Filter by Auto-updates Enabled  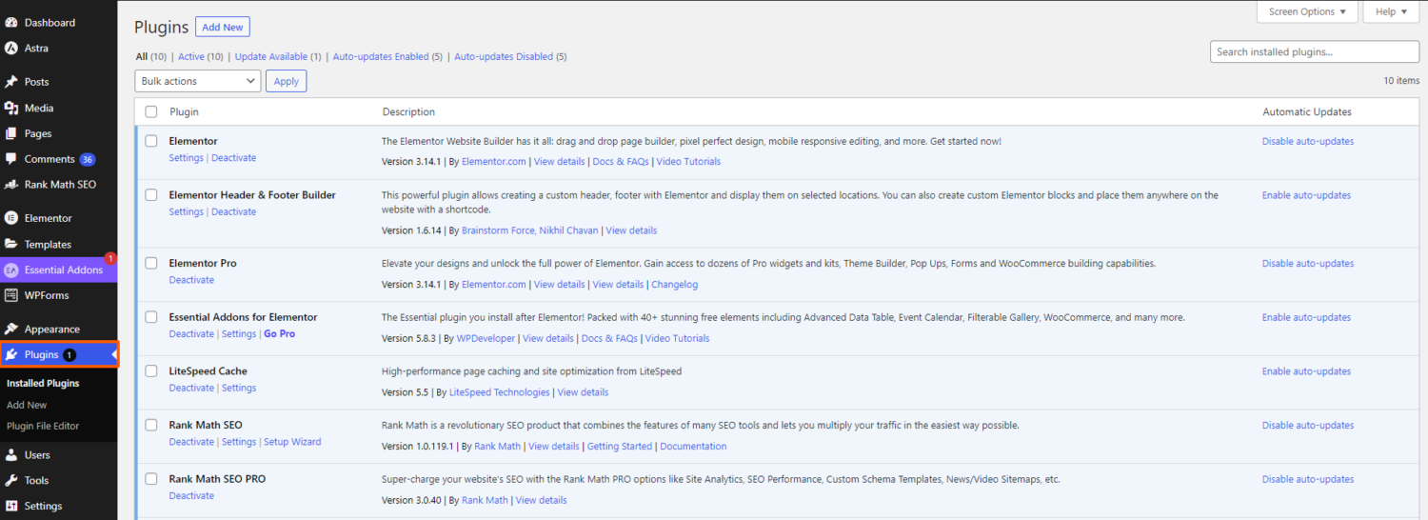(x=381, y=56)
